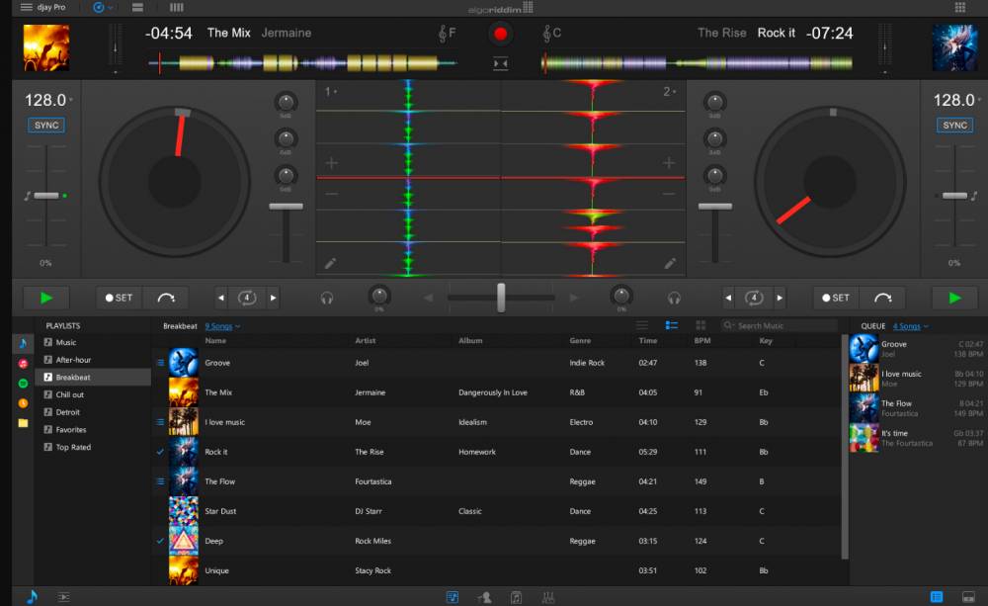988x606 pixels.
Task: Toggle SYNC on deck 2
Action: click(954, 125)
